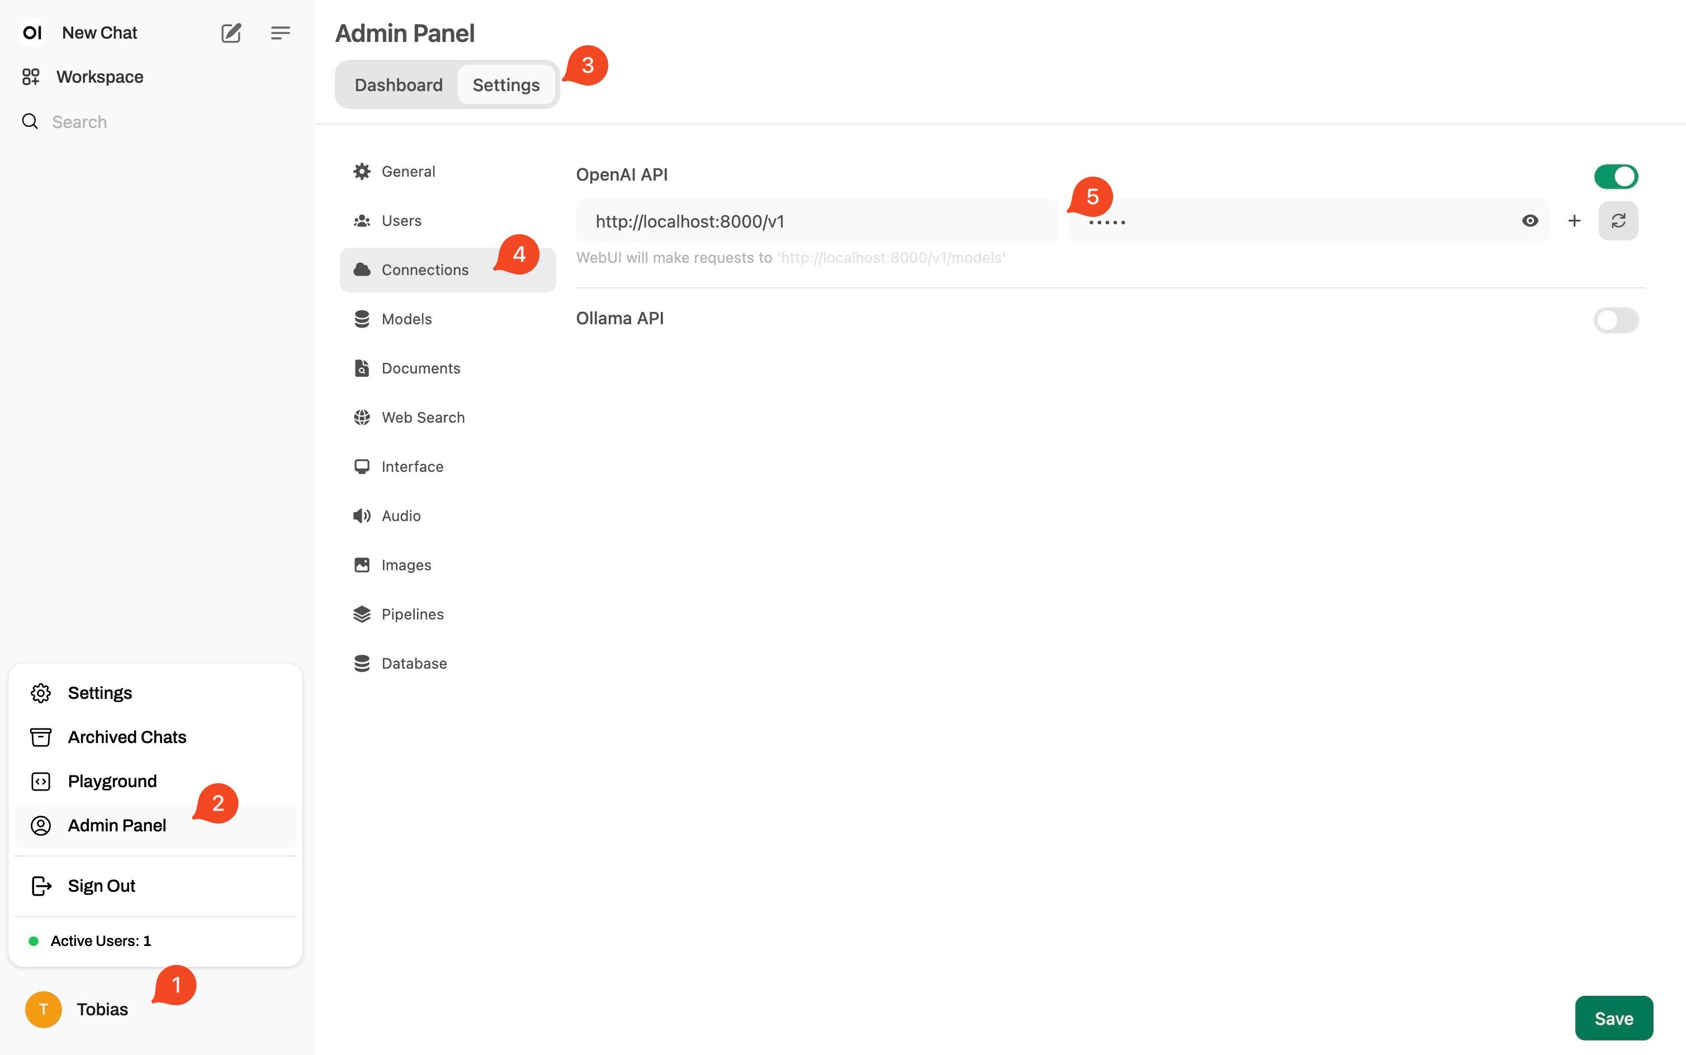Image resolution: width=1686 pixels, height=1055 pixels.
Task: Add another OpenAI connection with plus icon
Action: click(1574, 220)
